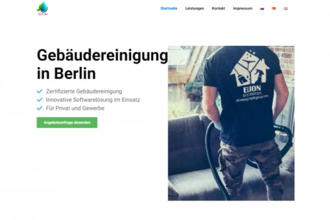Image resolution: width=330 pixels, height=220 pixels.
Task: Click the 'in Berlin' headline line
Action: coord(66,73)
